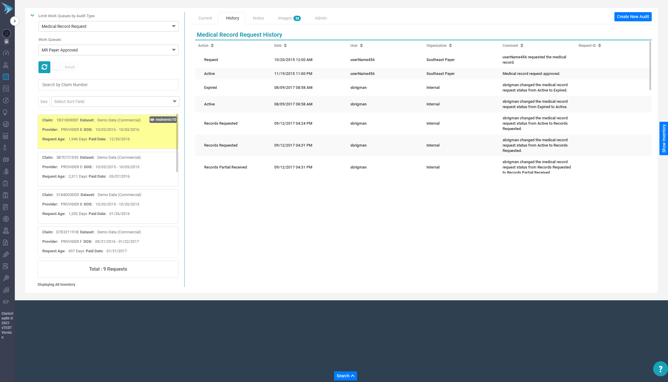Open the help question mark bubble
This screenshot has height=382, width=668.
[660, 369]
